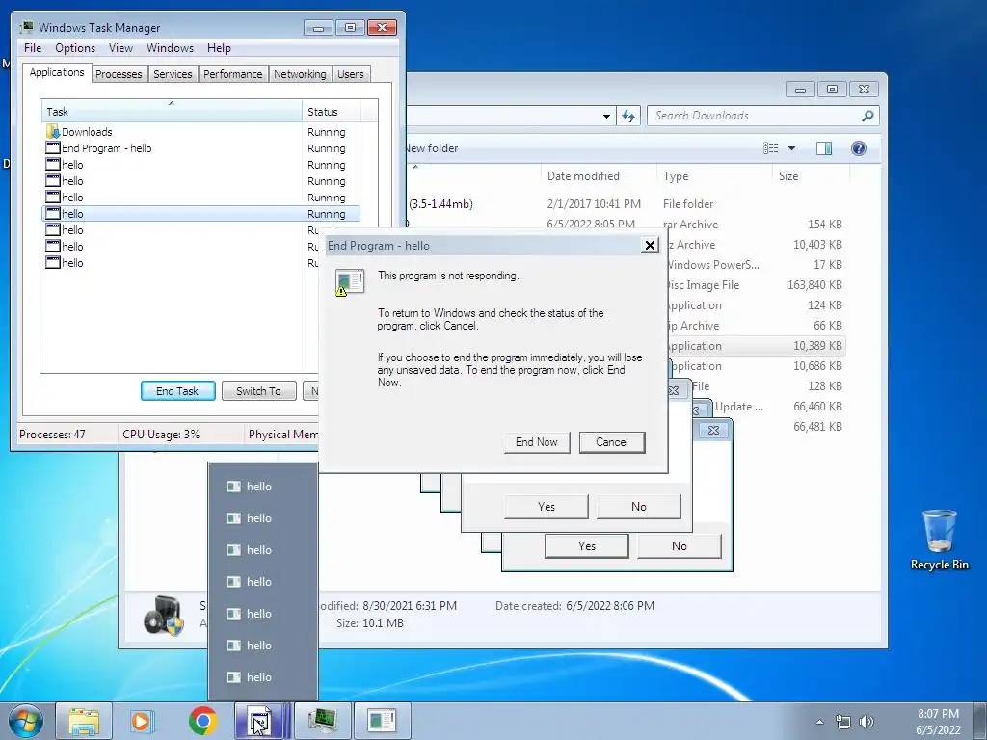Click End Now in the End Program dialog
The image size is (987, 740).
(x=537, y=441)
